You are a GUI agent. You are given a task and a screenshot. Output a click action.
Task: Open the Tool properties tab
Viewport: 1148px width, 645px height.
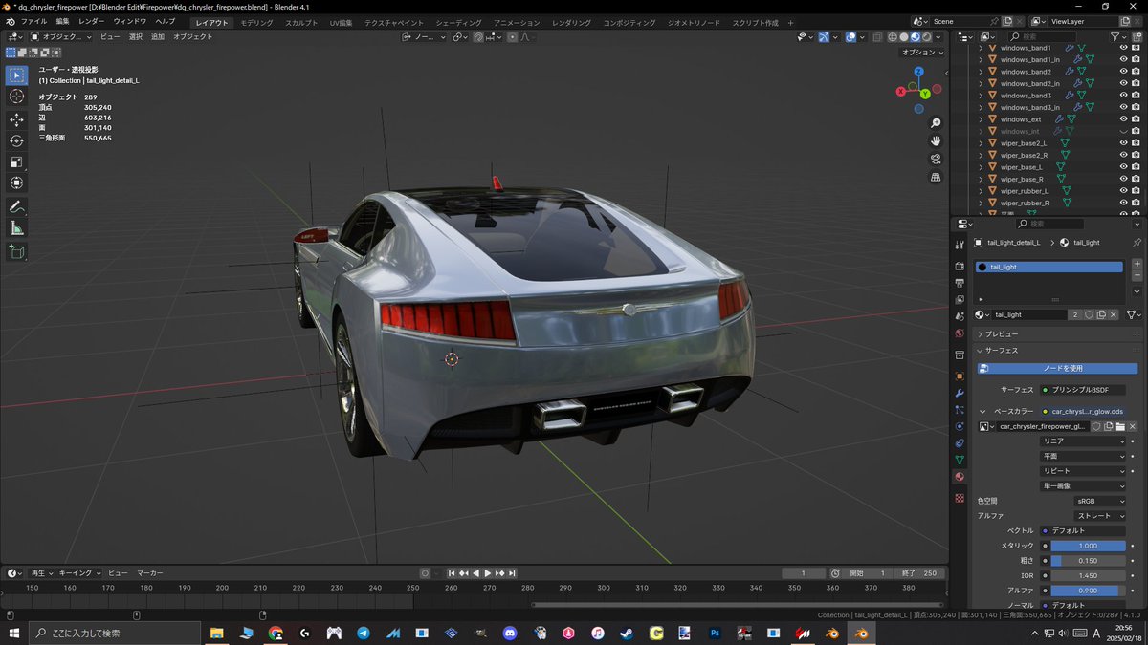960,244
